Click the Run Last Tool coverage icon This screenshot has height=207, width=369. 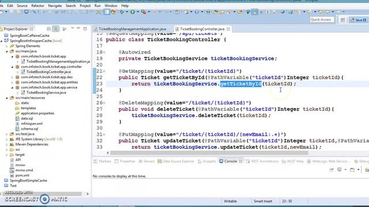[x=144, y=11]
